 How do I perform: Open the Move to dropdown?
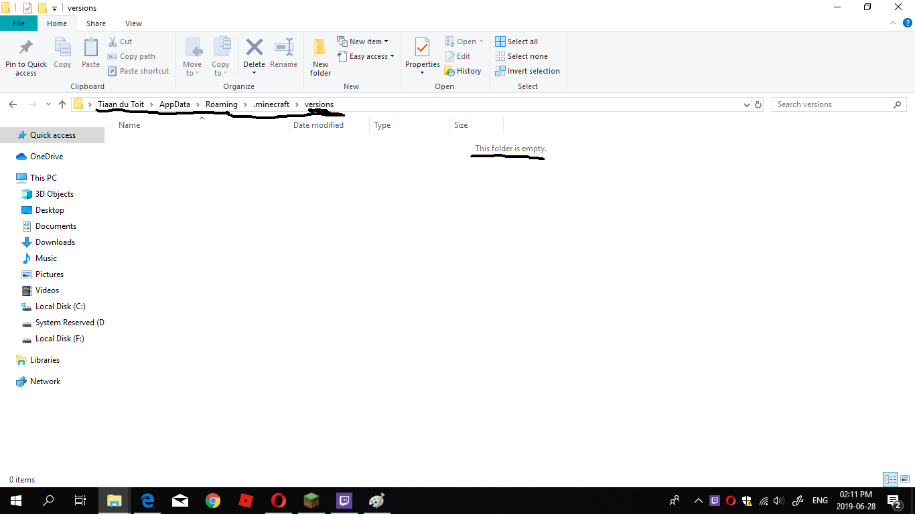click(192, 58)
